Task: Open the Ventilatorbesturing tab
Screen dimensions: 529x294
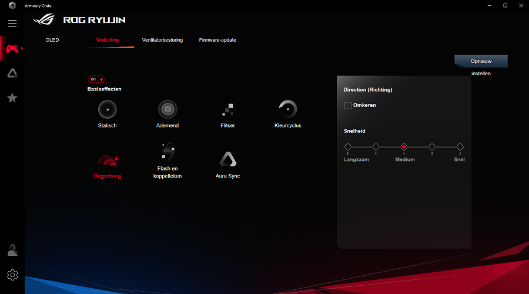Action: point(162,40)
